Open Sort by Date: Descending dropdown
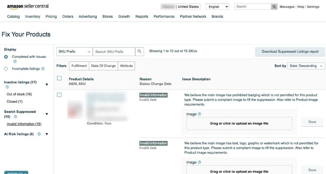Viewport: 326px width, 174px height. pos(306,66)
